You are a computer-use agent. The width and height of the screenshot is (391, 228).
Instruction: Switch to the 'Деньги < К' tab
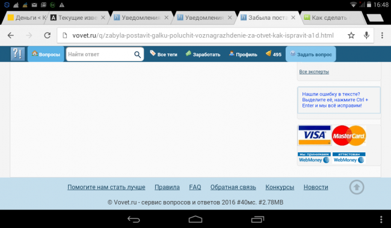tap(26, 17)
